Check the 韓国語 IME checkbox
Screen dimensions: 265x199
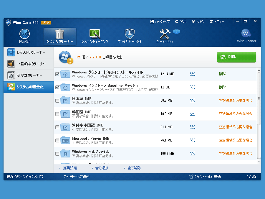[x=57, y=114]
